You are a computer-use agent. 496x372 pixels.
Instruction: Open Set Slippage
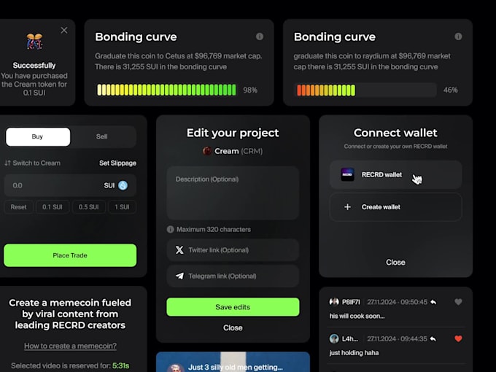click(x=117, y=163)
